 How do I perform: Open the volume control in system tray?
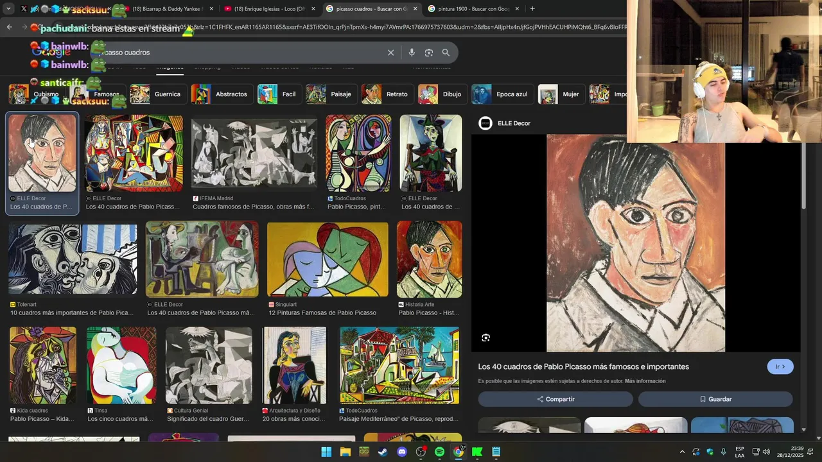pos(766,452)
